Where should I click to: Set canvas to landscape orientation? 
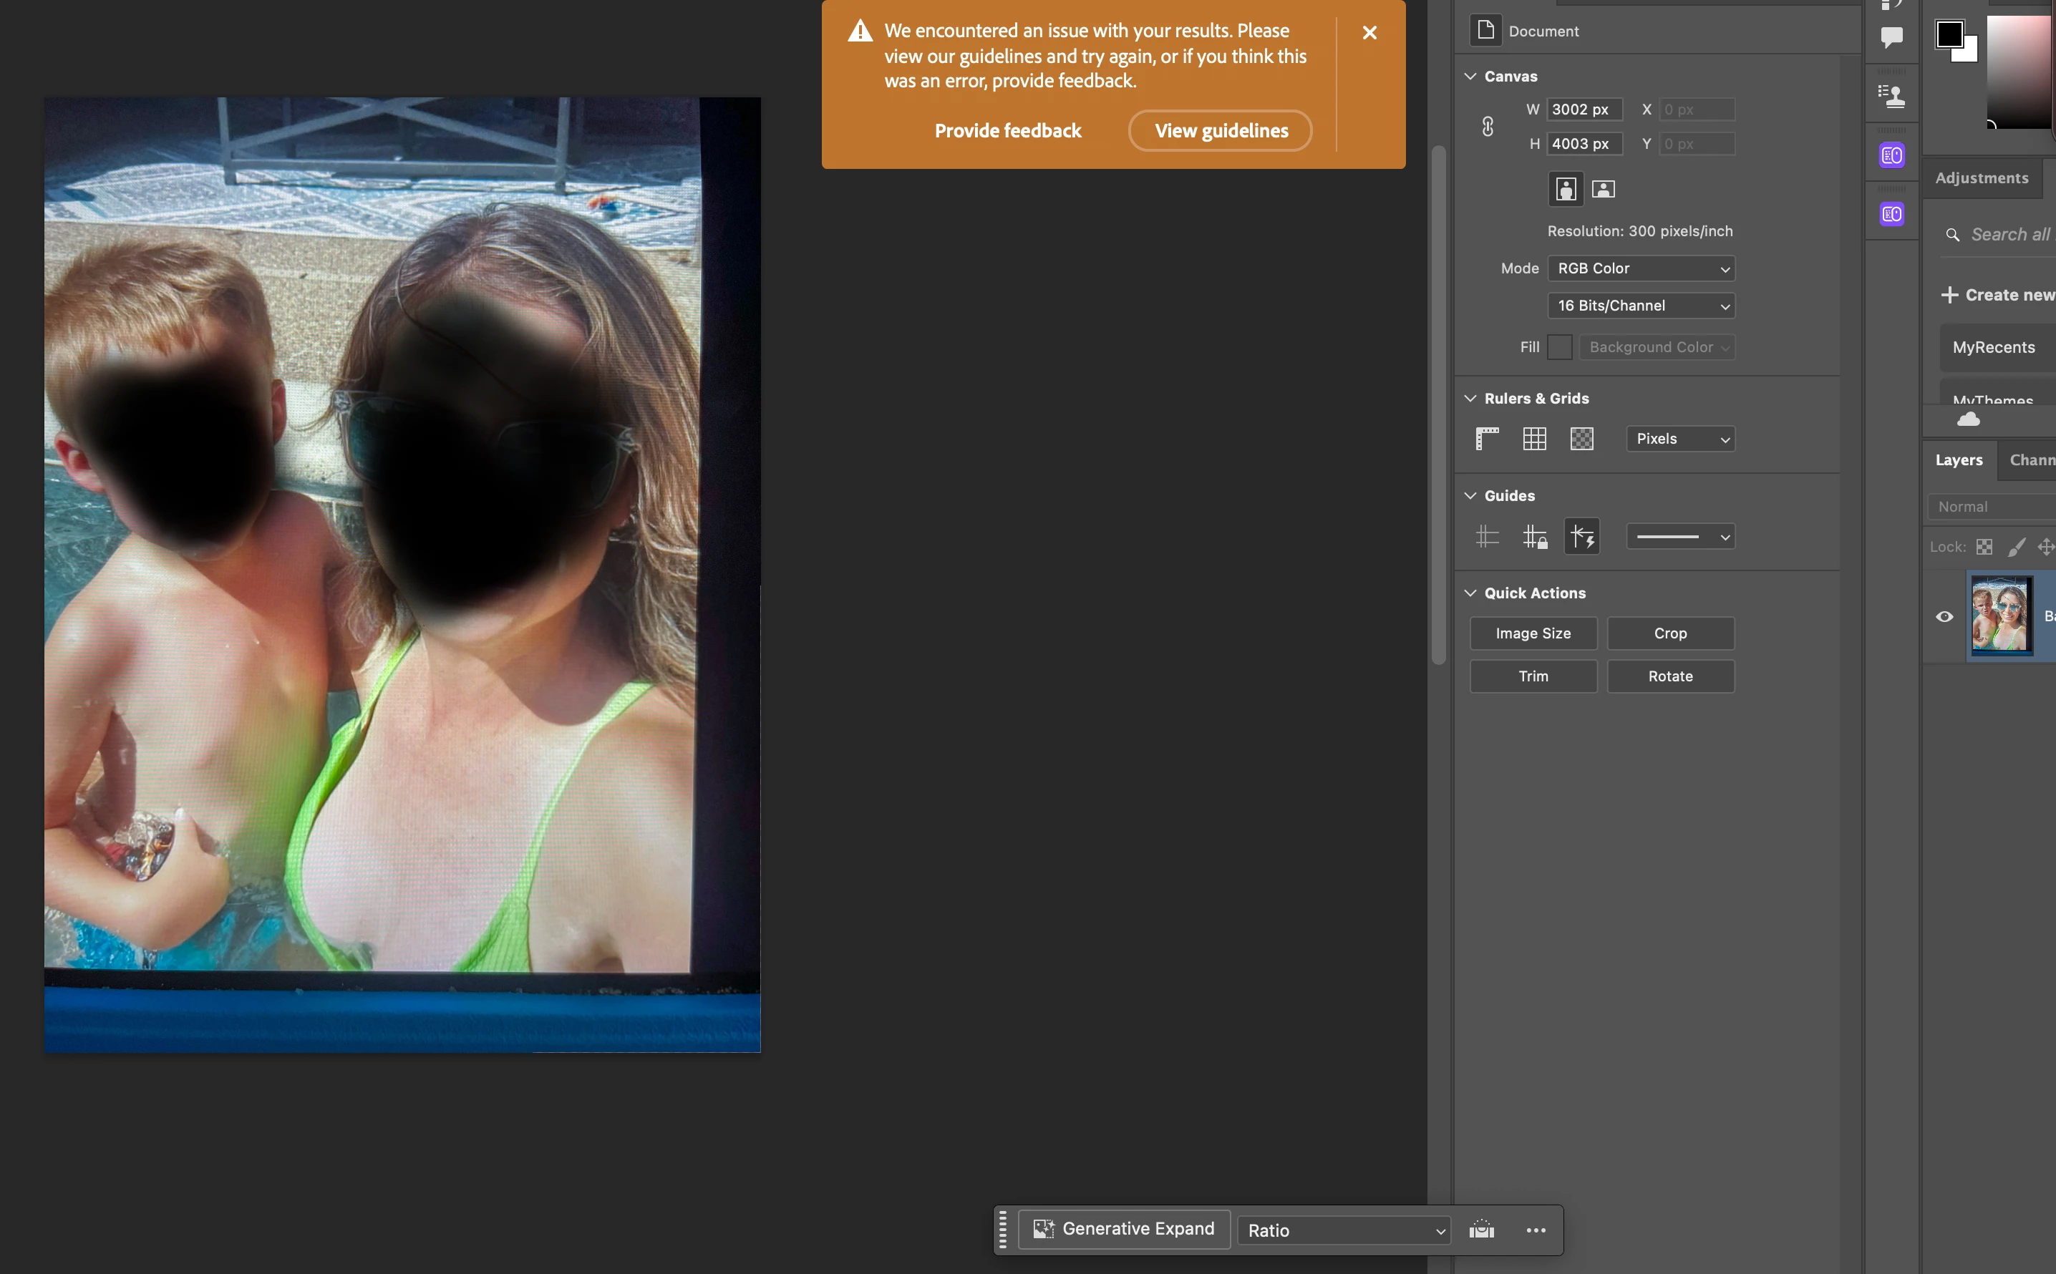pos(1603,189)
